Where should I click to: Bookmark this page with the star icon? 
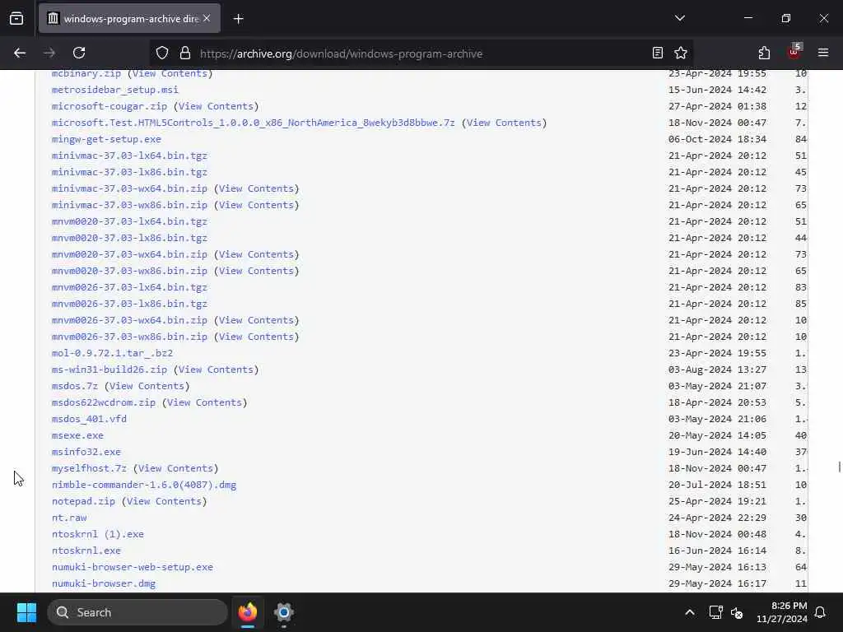[x=681, y=53]
